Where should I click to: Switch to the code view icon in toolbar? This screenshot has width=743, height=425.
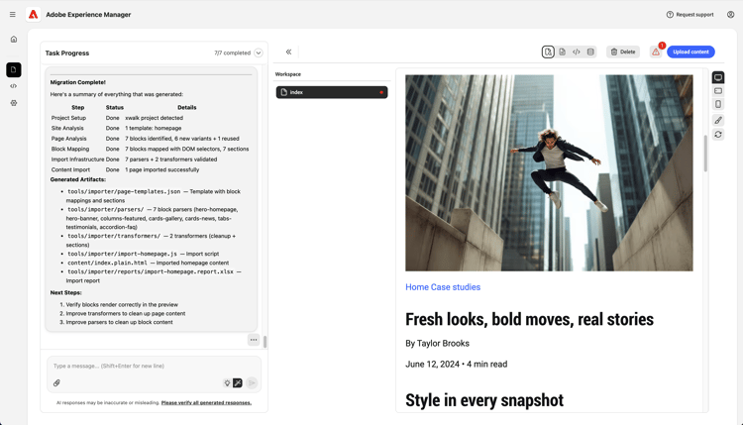tap(577, 53)
